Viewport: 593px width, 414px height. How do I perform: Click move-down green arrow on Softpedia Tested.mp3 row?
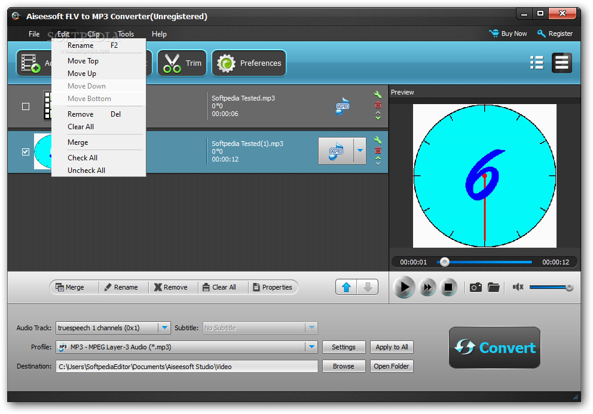(x=378, y=118)
